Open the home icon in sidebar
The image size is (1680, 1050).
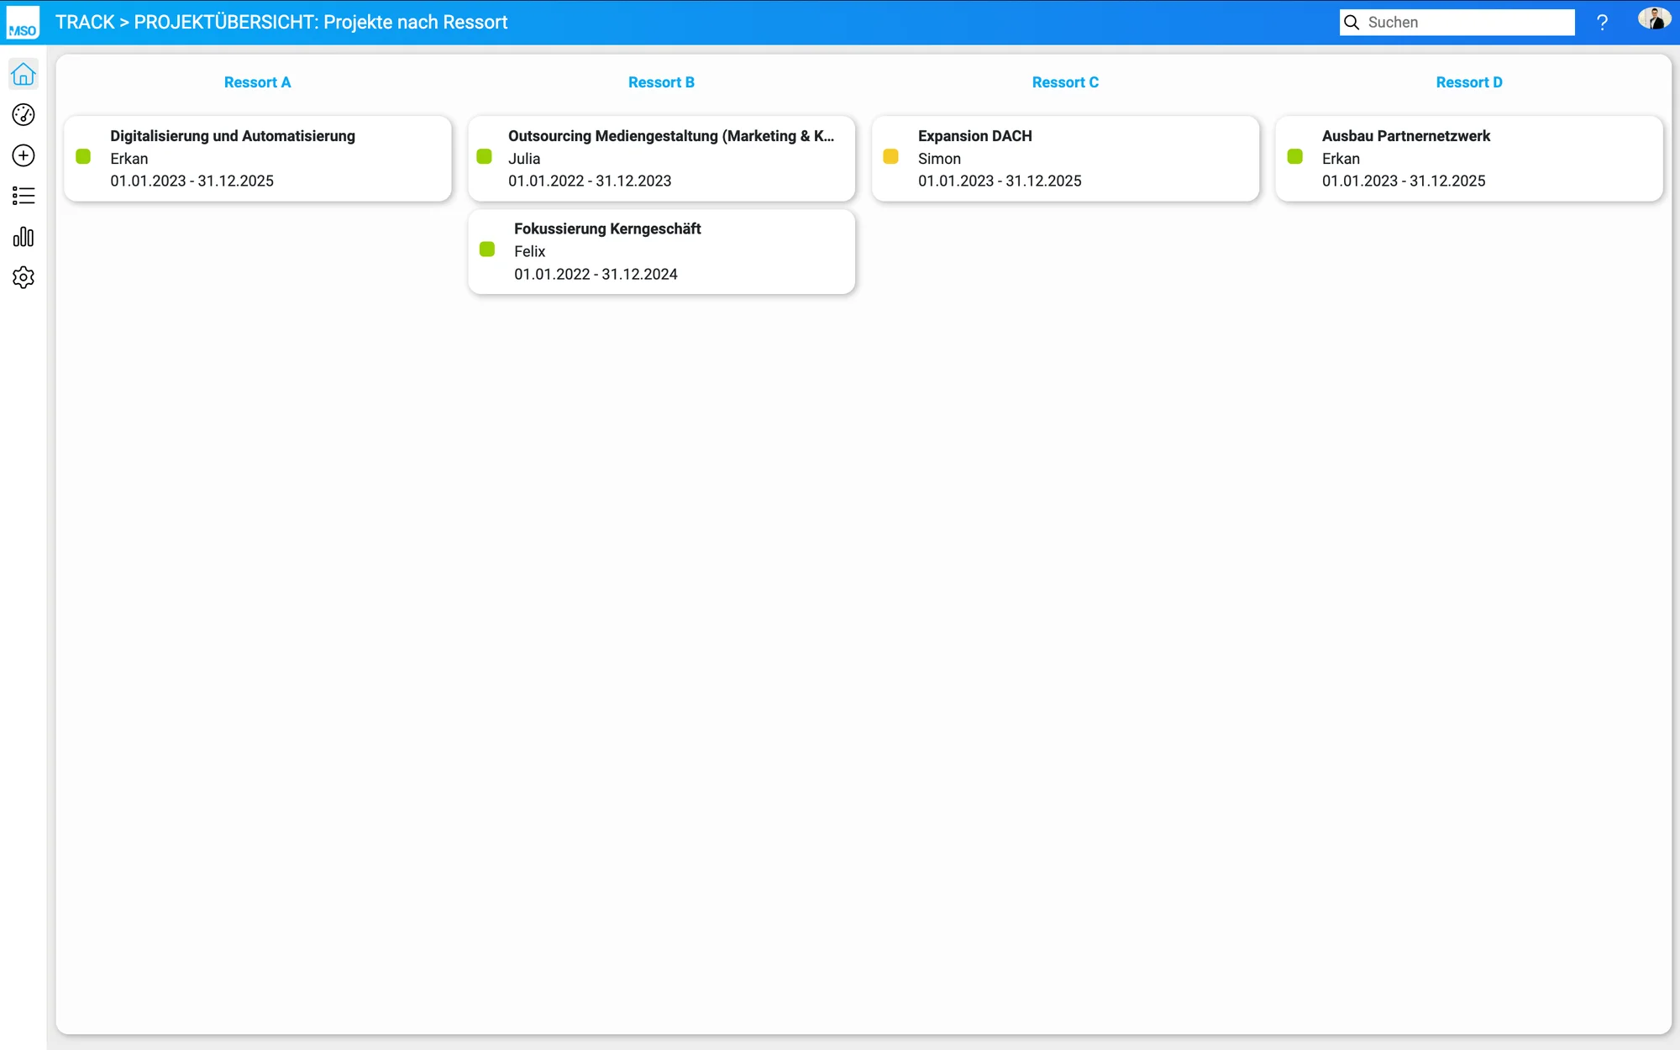pos(24,75)
